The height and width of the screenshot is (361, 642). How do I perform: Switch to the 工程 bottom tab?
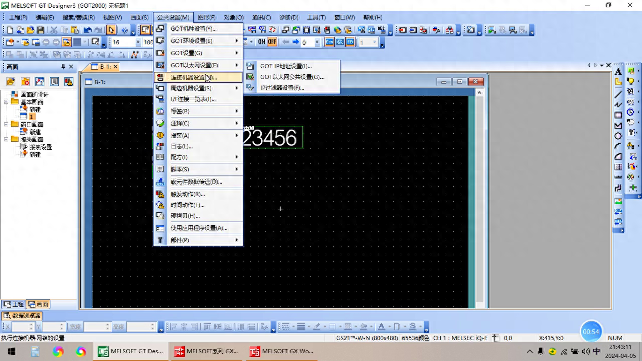click(x=14, y=304)
